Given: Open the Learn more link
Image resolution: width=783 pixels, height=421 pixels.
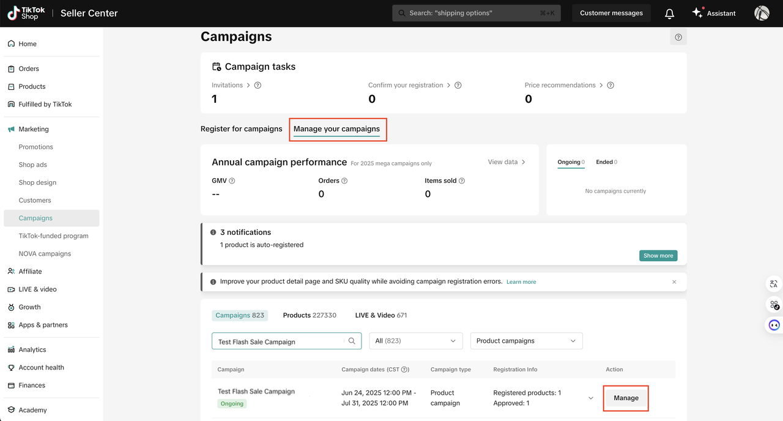Looking at the screenshot, I should click(521, 282).
